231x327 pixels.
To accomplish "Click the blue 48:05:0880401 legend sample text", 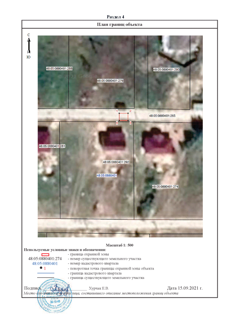I will (45, 264).
